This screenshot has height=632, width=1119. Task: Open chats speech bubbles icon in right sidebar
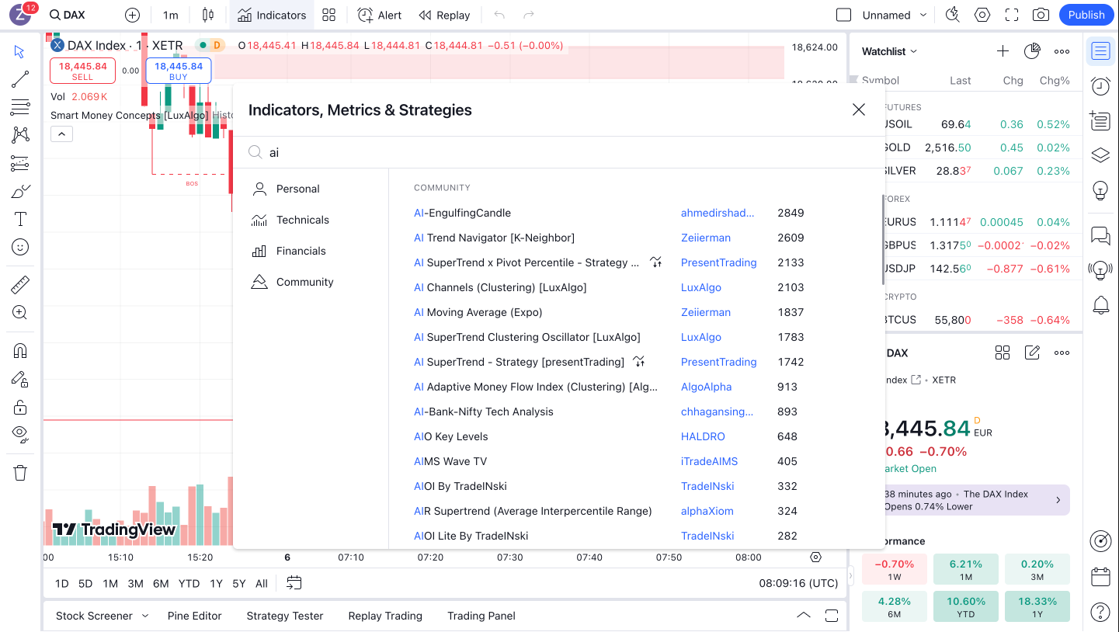(1100, 235)
